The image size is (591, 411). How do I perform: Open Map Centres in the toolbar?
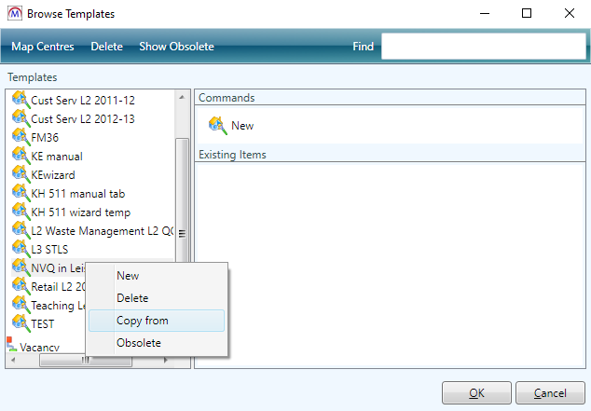click(43, 47)
